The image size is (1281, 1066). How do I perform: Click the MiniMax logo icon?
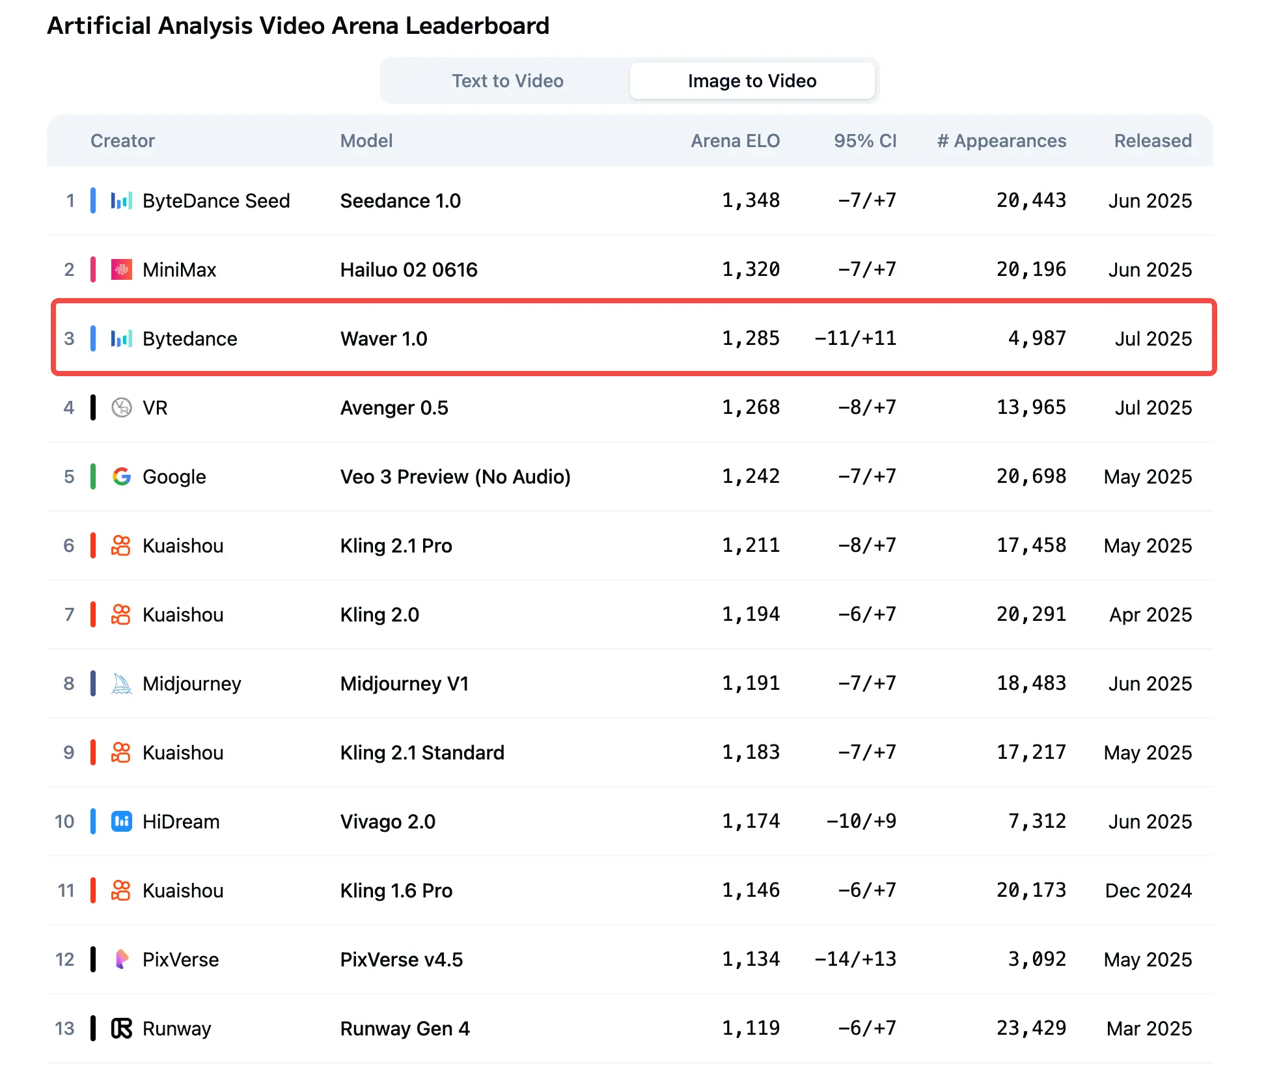(x=122, y=269)
